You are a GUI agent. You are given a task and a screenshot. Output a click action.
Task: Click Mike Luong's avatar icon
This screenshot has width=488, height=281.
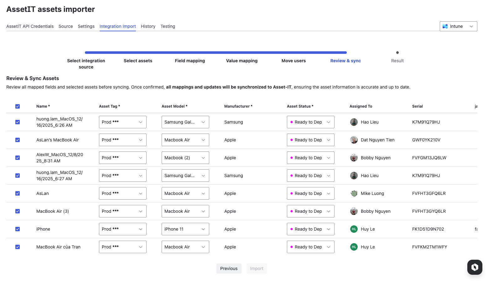click(354, 193)
